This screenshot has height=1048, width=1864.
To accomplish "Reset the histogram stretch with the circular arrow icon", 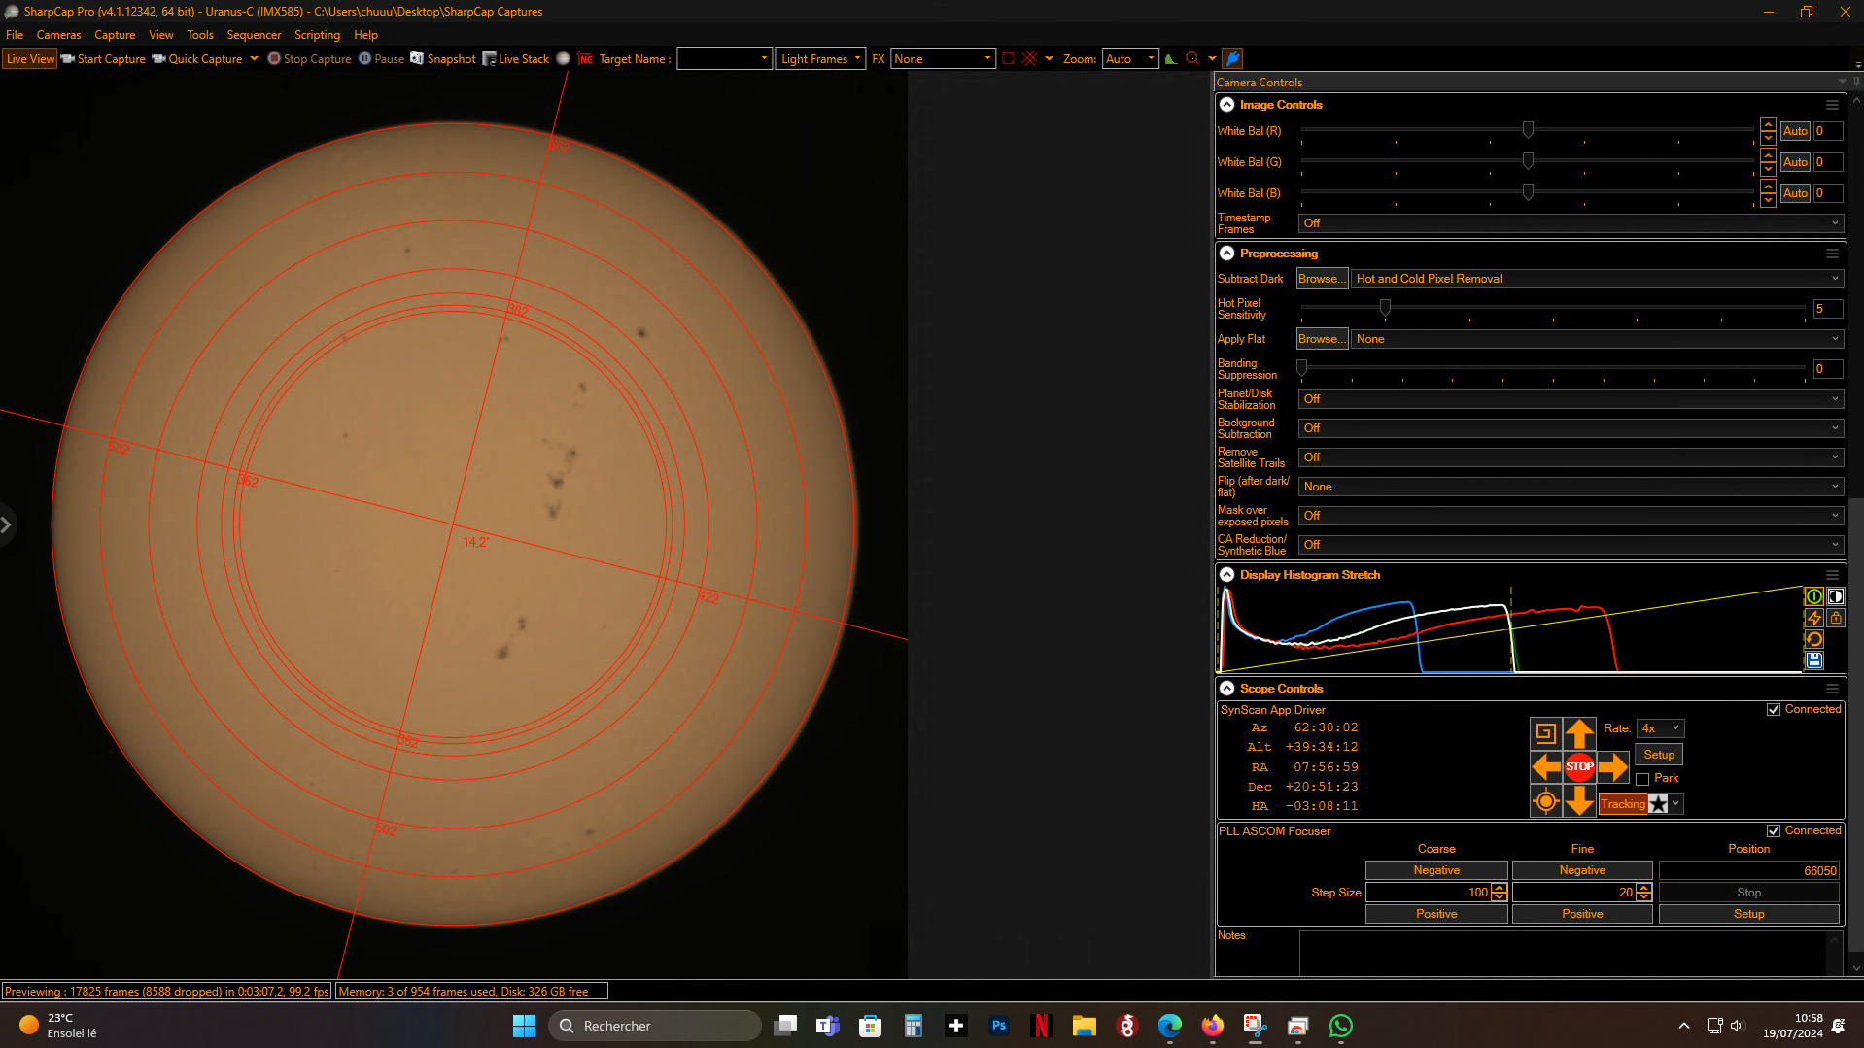I will [1813, 639].
